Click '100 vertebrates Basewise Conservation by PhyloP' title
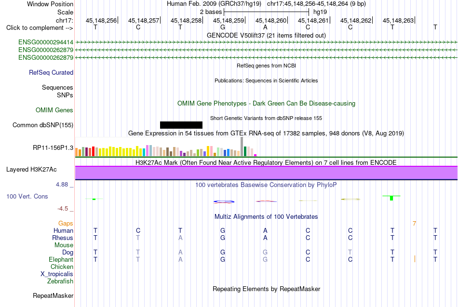Screen dimensions: 458x307 [266, 185]
